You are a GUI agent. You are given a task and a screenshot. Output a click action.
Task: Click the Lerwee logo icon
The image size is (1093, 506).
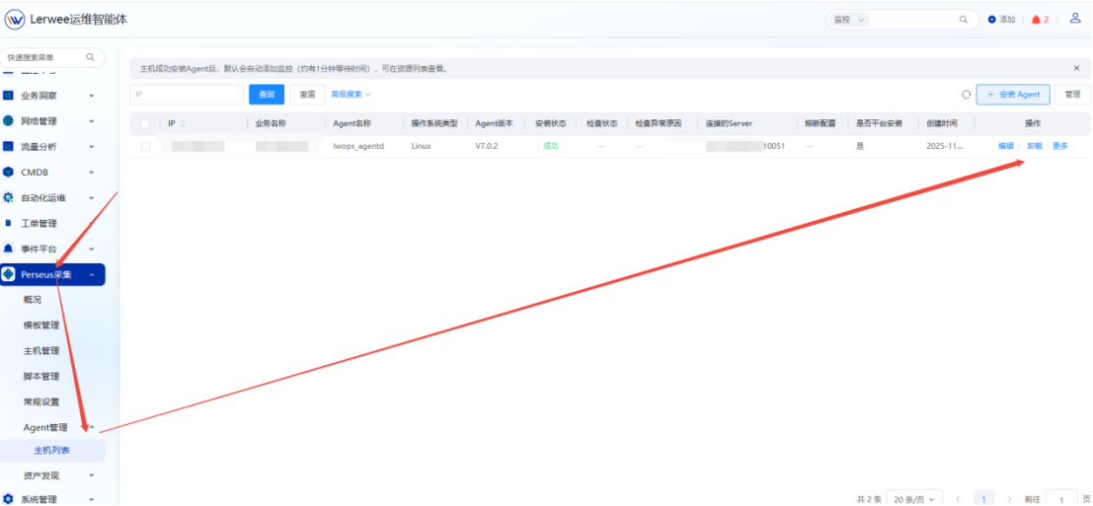(15, 20)
